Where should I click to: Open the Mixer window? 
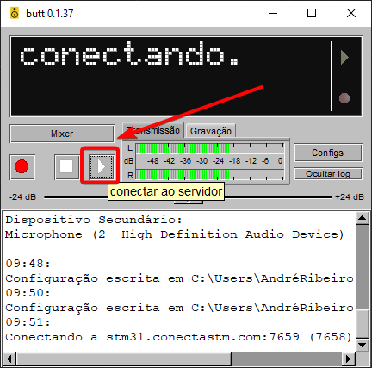[x=62, y=134]
